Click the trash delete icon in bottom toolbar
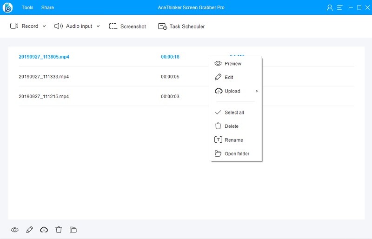 click(59, 230)
